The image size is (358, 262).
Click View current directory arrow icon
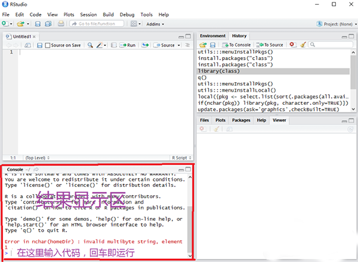click(36, 169)
